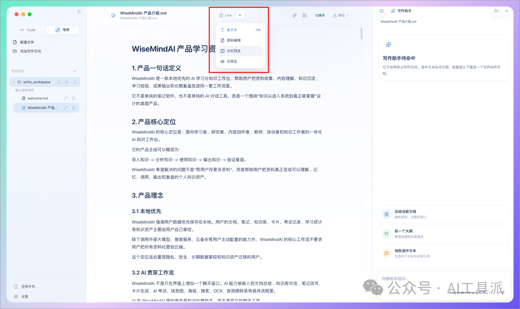This screenshot has height=309, width=520.
Task: Choose 富文本 rich text mode
Action: pos(240,30)
